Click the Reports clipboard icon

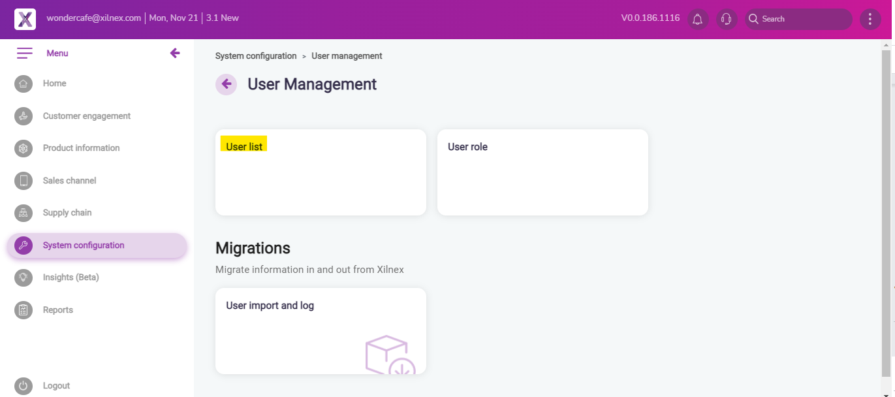coord(24,310)
